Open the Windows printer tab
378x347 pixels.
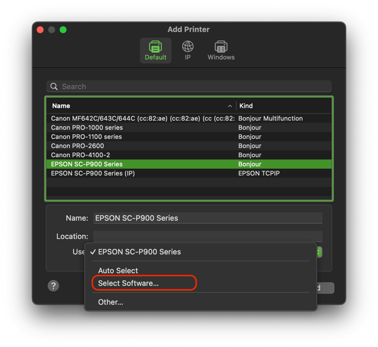click(x=221, y=51)
